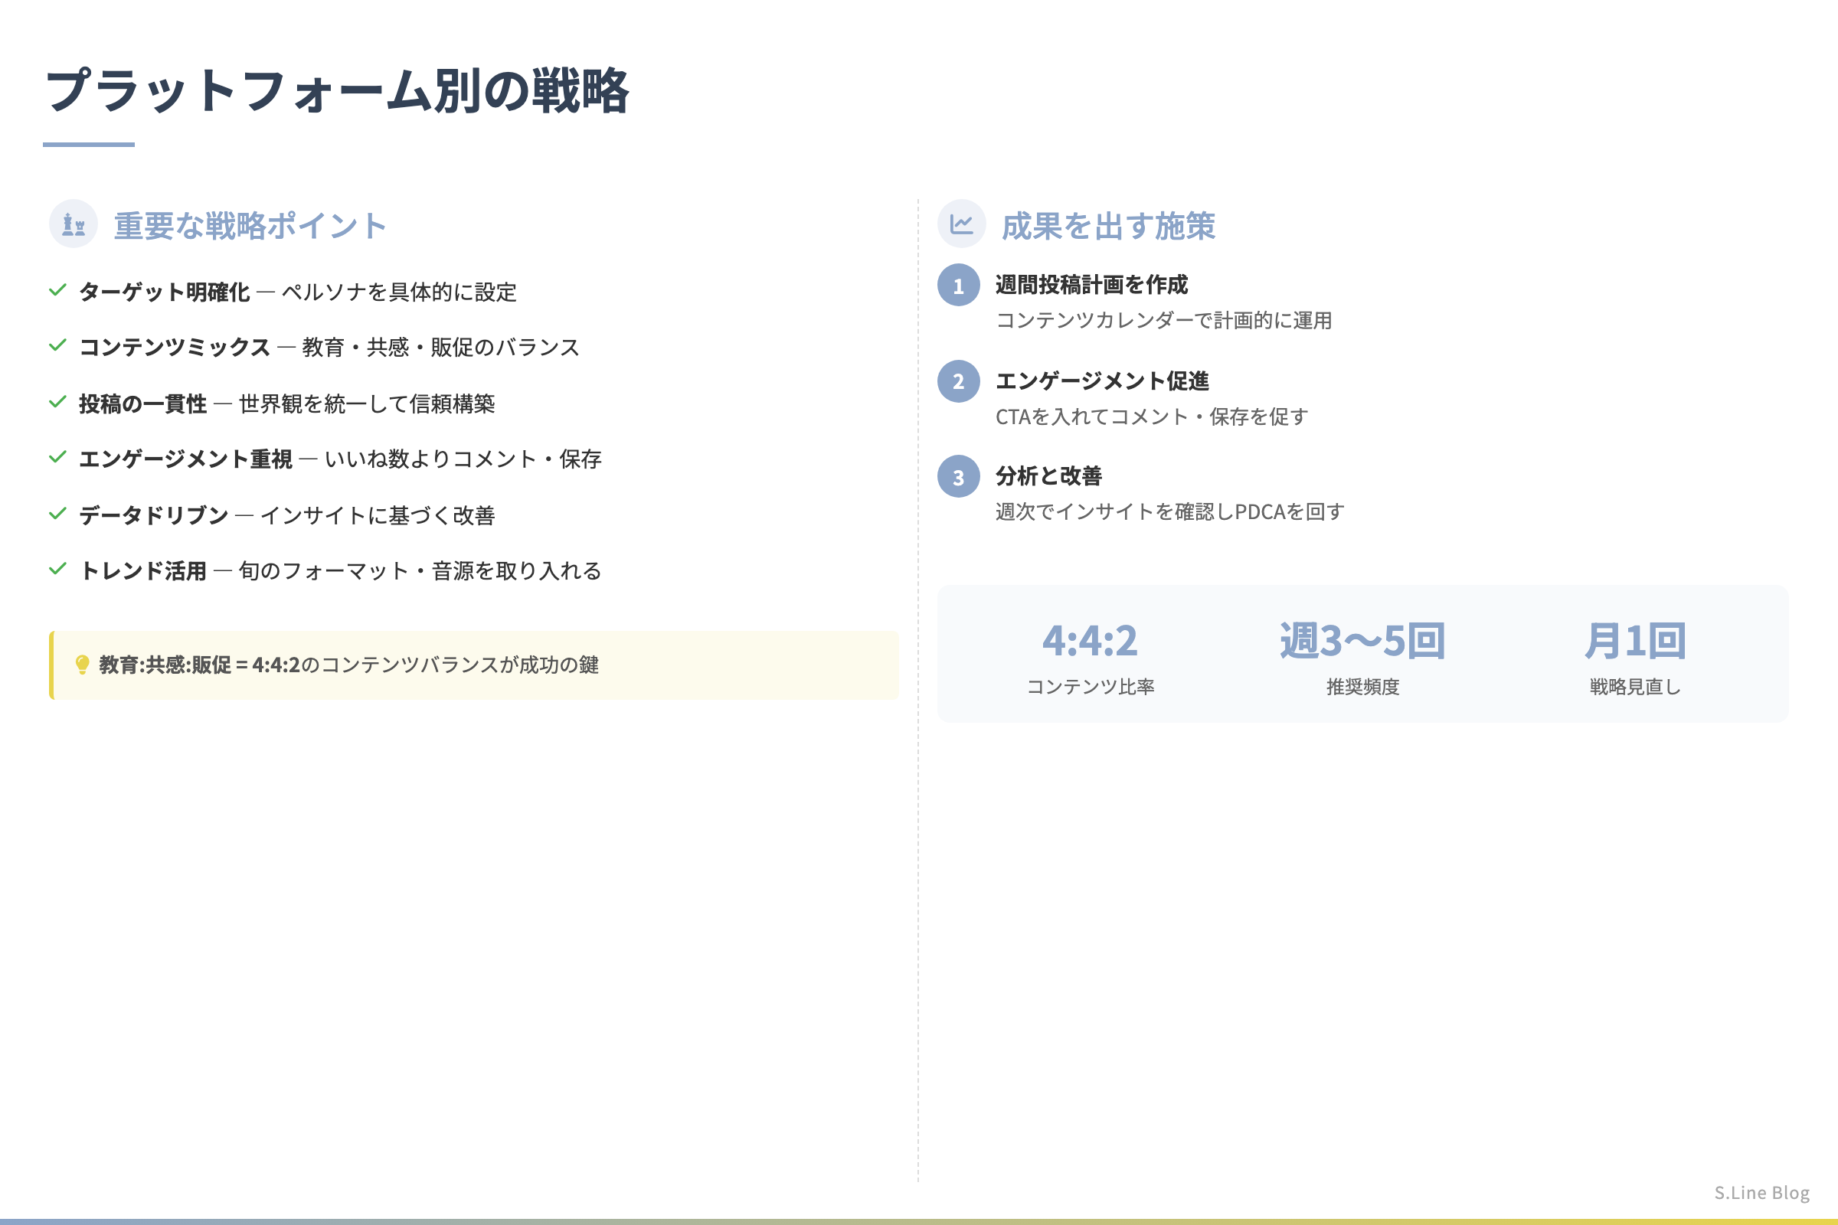Screen dimensions: 1838x1225
Task: Click the green checkmark beside 投稿の一貫性
Action: pyautogui.click(x=58, y=403)
